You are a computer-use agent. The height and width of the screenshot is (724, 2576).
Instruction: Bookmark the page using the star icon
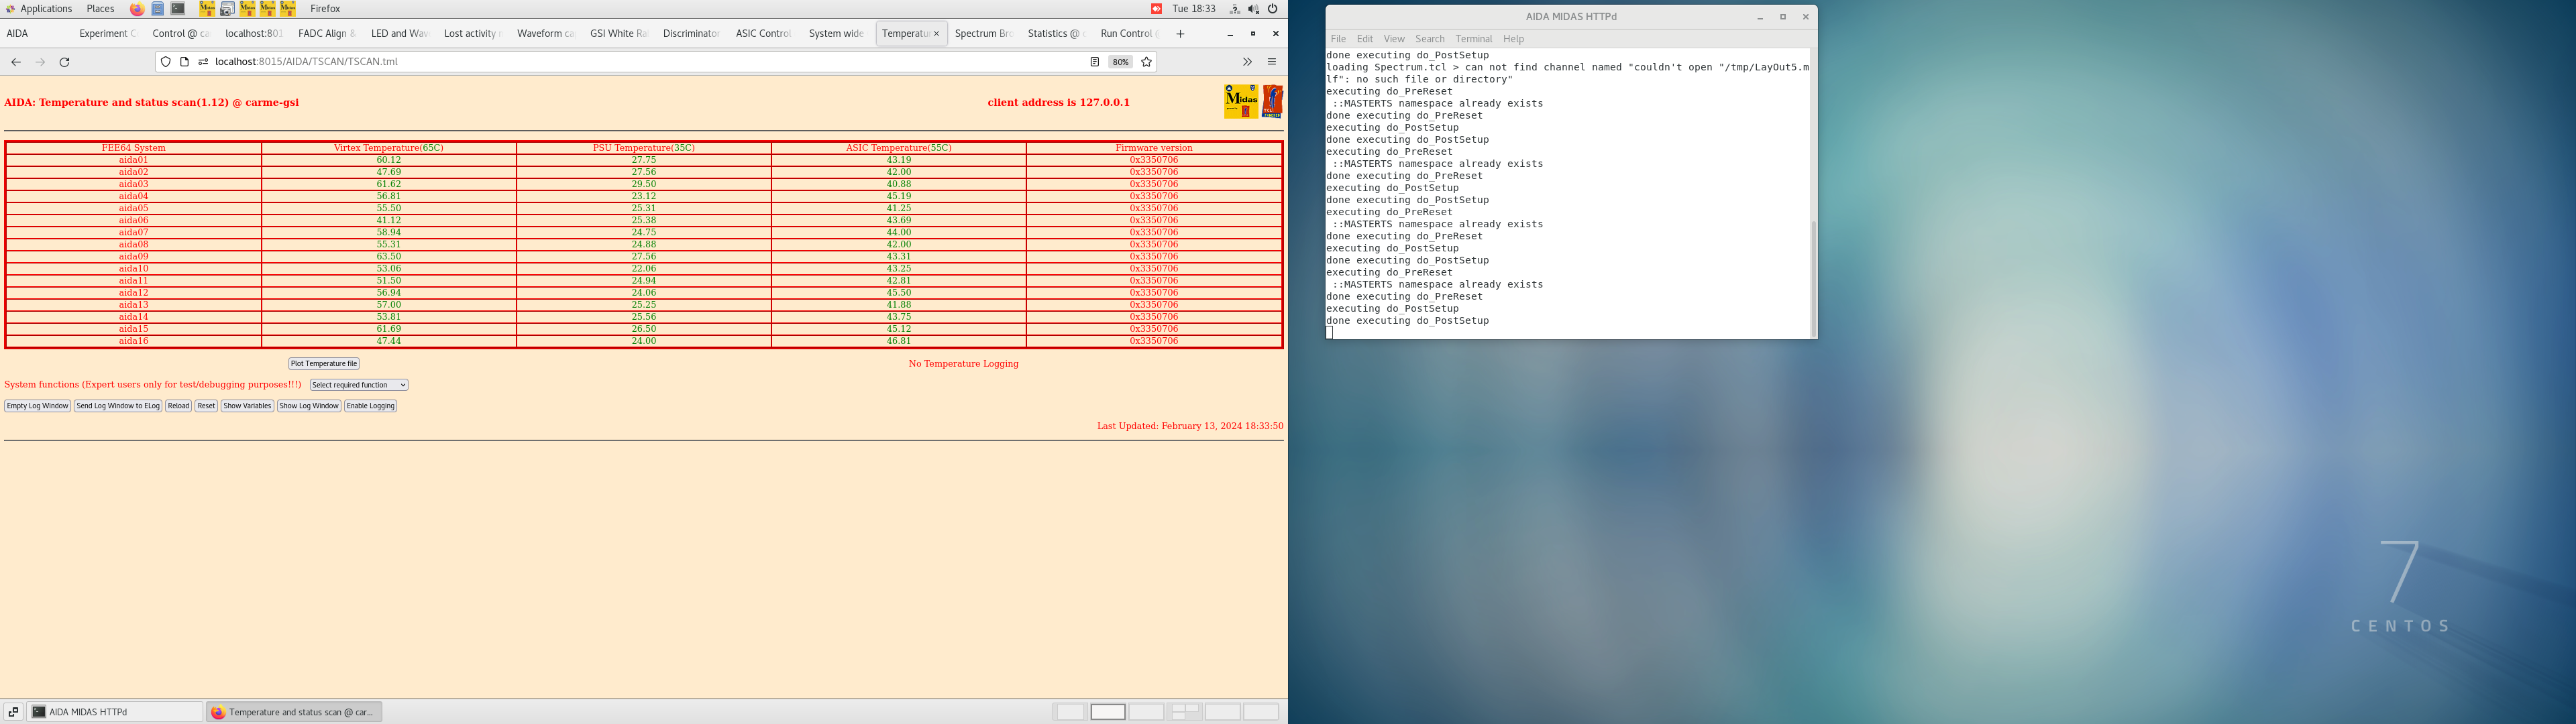pos(1146,61)
